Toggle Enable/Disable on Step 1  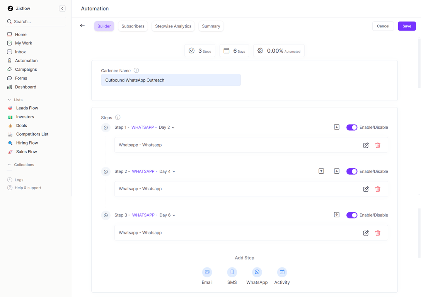coord(352,127)
